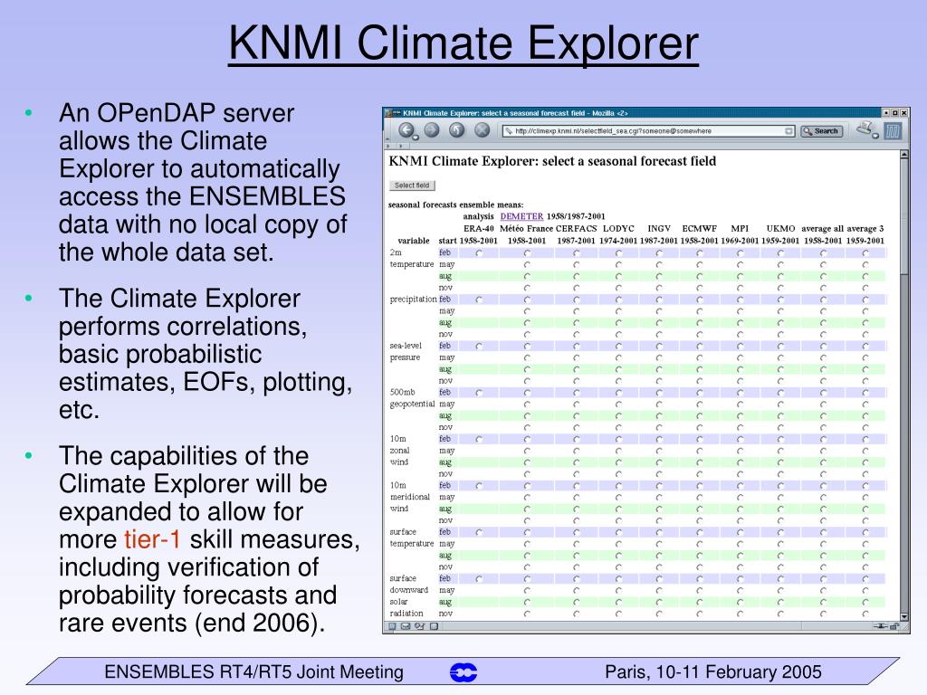Click the Select field button

click(x=412, y=186)
